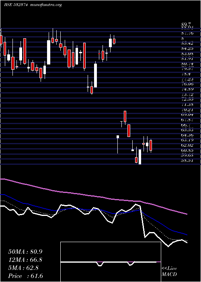The height and width of the screenshot is (282, 201).
Task: Select the '12MA : 66.8' readout
Action: [x=25, y=260]
